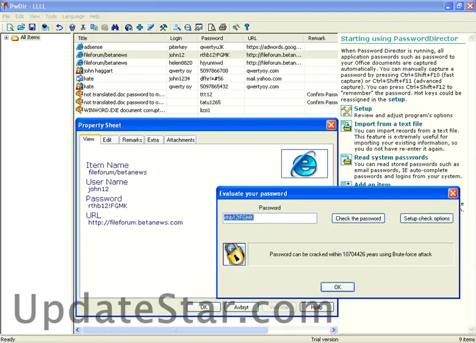Open the Language menu
Viewport: 476px width, 343px height.
coord(73,16)
